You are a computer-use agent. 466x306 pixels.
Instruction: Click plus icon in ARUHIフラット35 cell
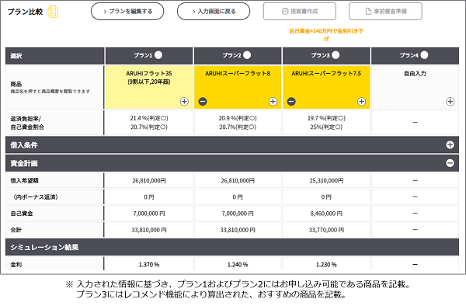184,101
